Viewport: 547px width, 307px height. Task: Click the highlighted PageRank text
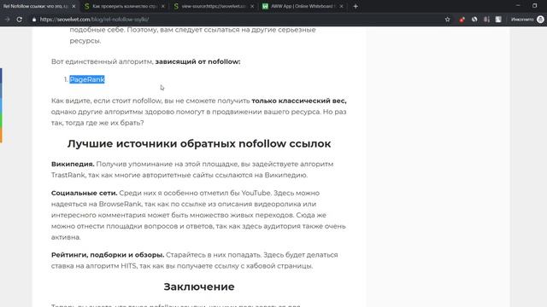(87, 79)
